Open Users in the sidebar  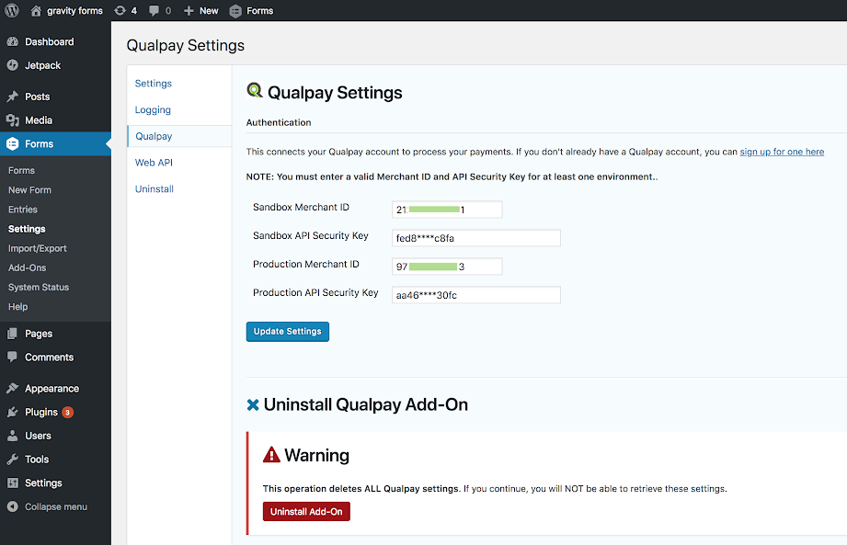tap(38, 436)
